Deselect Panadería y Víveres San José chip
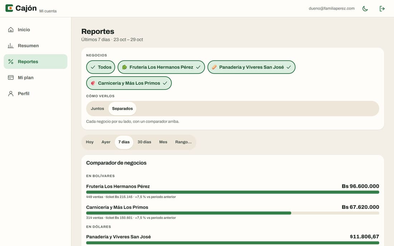The height and width of the screenshot is (246, 394). 251,67
